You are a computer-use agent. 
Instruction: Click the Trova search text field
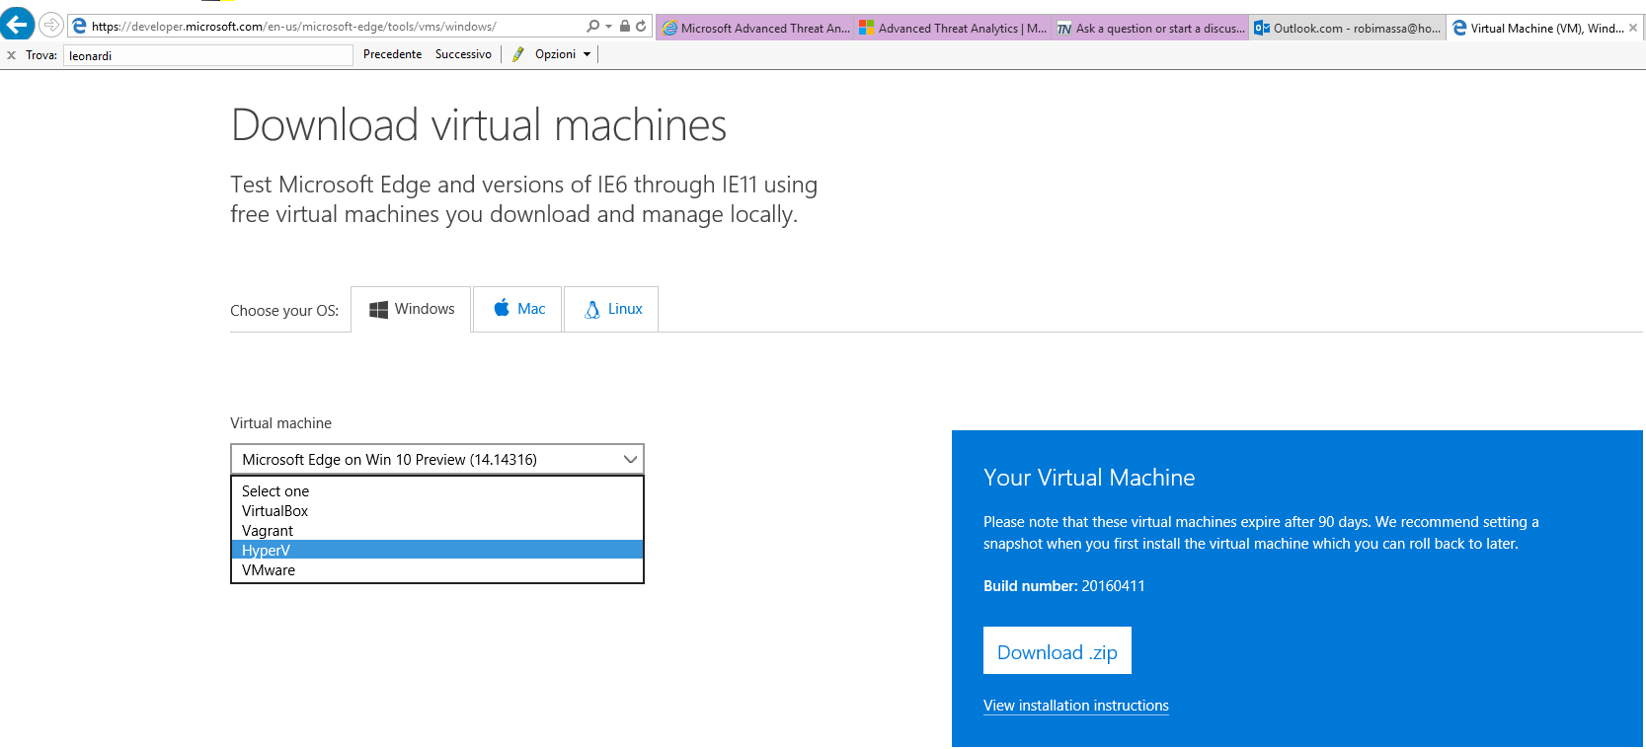pos(208,55)
